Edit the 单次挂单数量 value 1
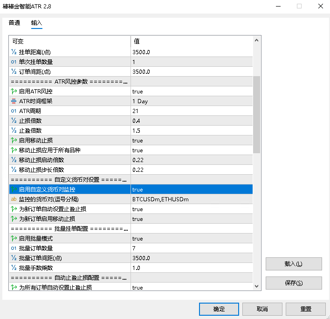 pyautogui.click(x=192, y=62)
